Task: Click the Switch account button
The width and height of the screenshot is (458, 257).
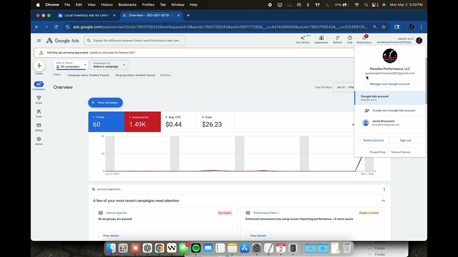Action: click(373, 140)
